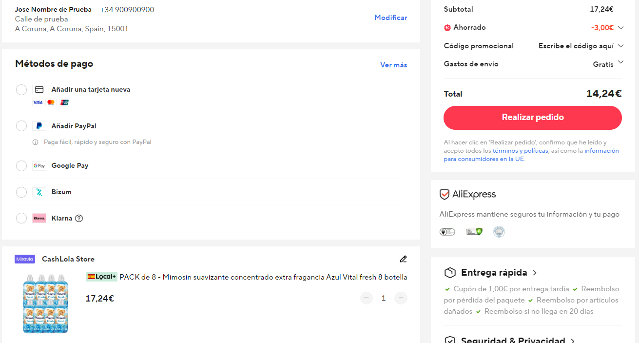Open the Klarna help question mark
This screenshot has width=639, height=343.
tap(79, 218)
